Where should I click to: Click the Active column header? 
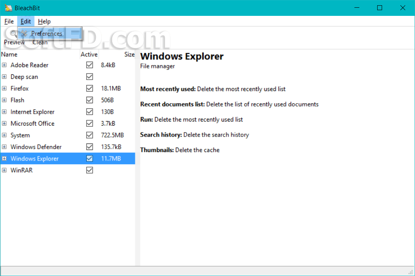(89, 54)
